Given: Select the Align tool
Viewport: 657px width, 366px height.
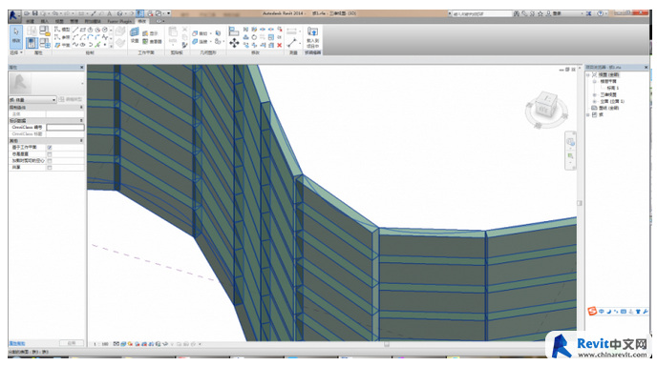Looking at the screenshot, I should (x=234, y=30).
